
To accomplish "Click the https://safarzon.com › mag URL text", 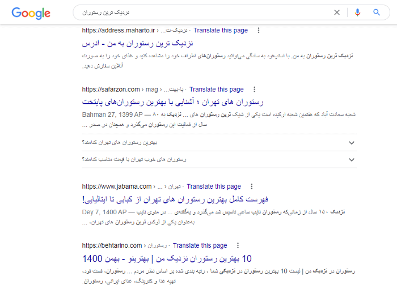I will (120, 90).
